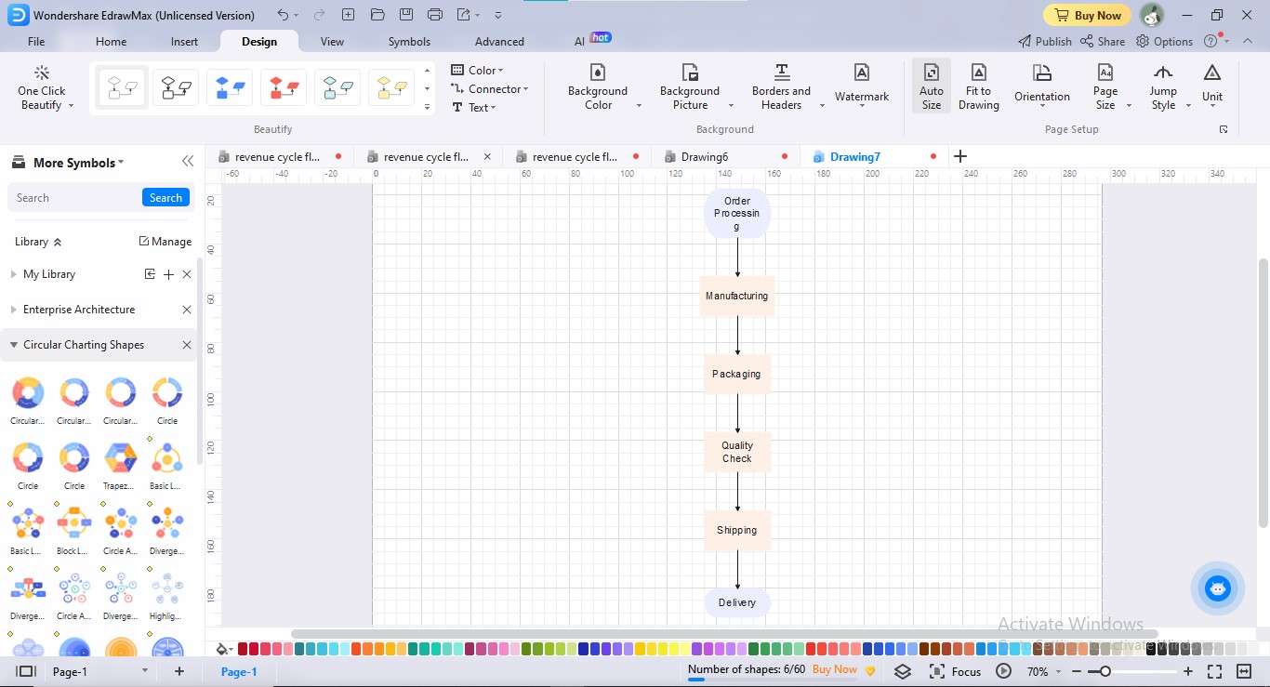Create new document from title bar

click(348, 15)
